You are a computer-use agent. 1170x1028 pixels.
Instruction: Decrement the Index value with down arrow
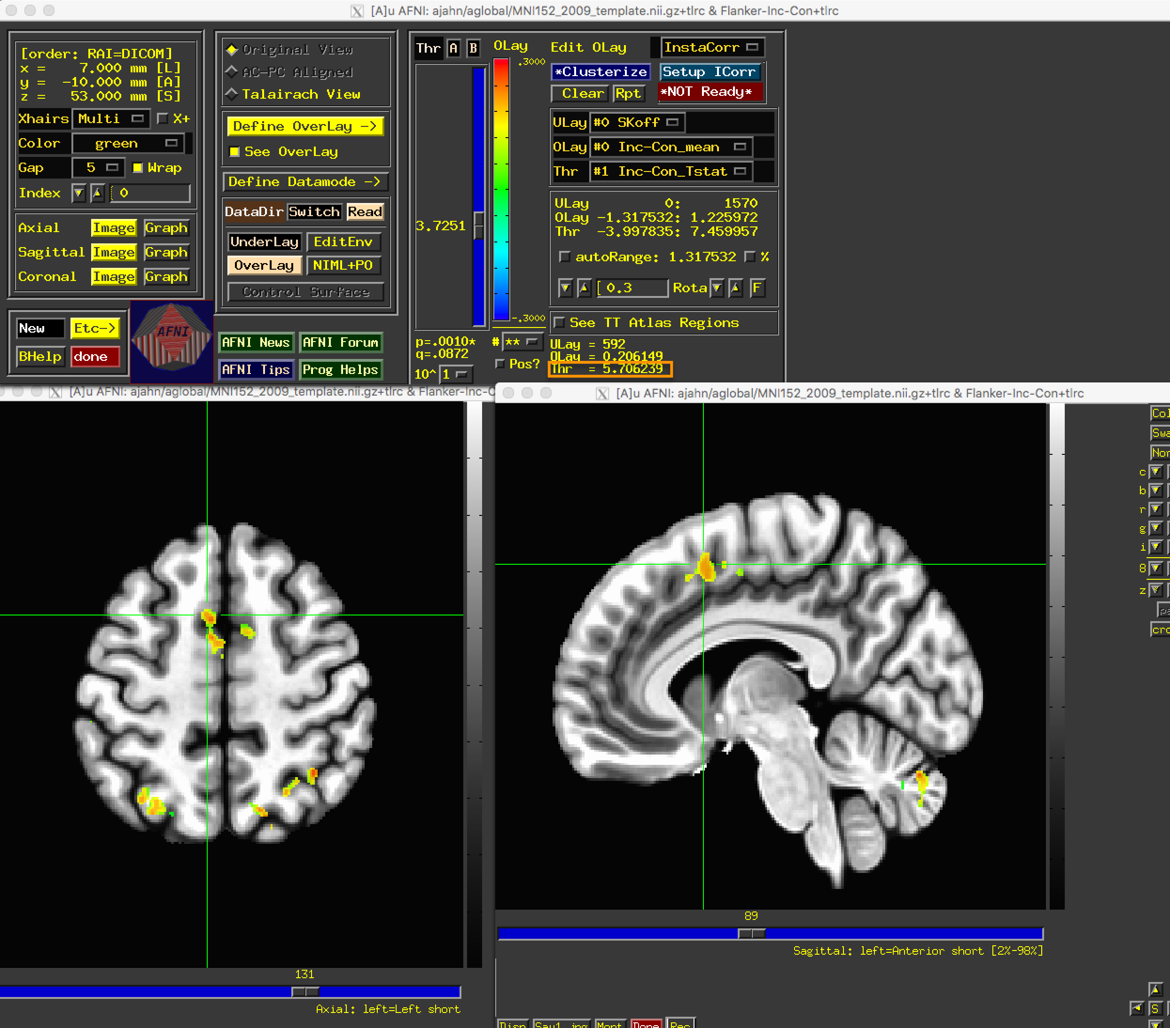[x=78, y=193]
